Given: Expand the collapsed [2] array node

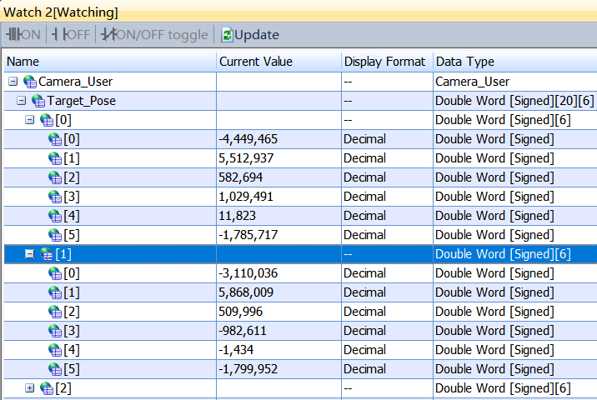Looking at the screenshot, I should [x=30, y=388].
